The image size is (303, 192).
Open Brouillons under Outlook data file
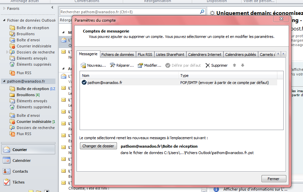tap(26, 34)
